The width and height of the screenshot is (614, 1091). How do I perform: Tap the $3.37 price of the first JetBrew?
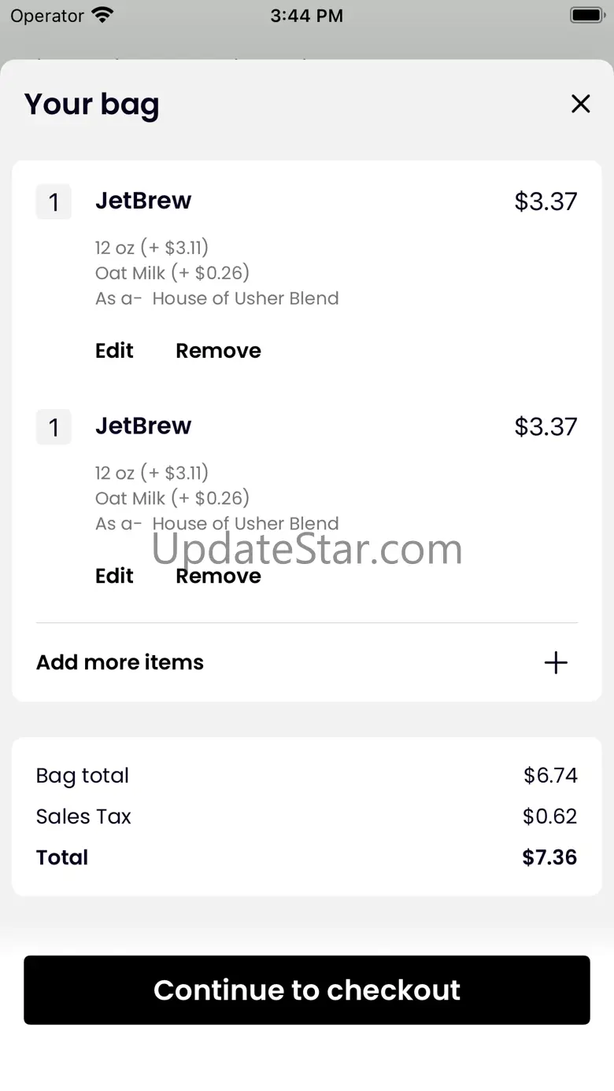(x=546, y=201)
